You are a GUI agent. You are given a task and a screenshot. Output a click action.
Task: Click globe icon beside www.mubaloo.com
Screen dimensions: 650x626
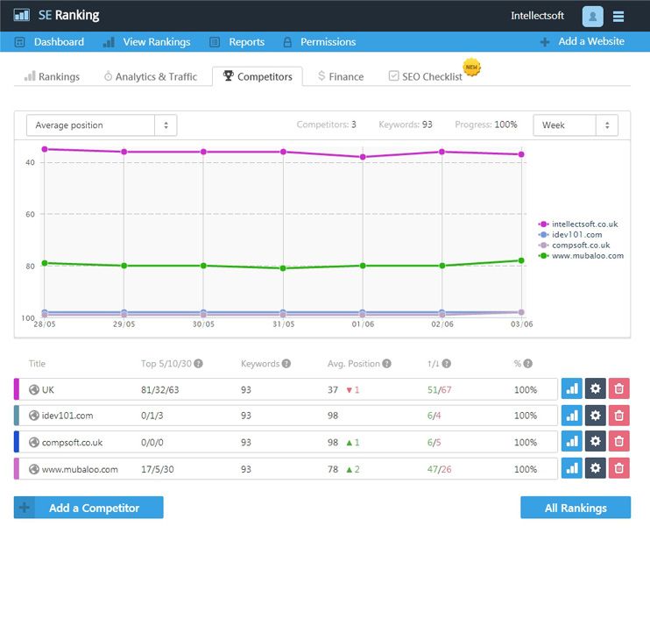click(x=34, y=469)
